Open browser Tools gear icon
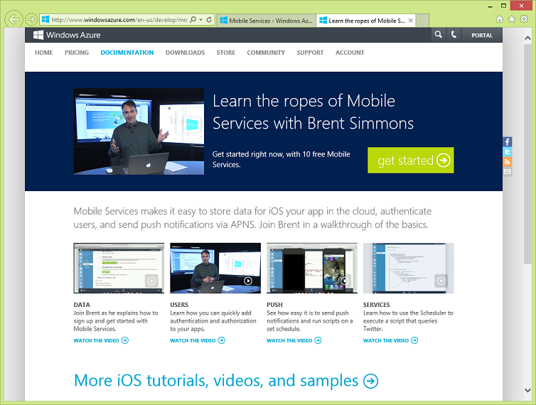 coord(524,19)
